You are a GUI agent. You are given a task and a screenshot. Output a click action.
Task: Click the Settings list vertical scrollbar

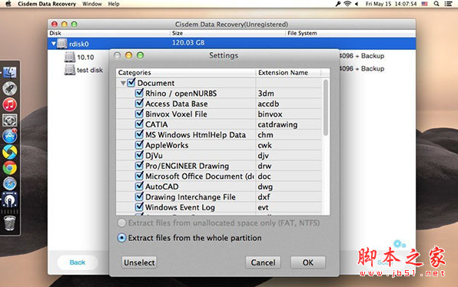[326, 108]
